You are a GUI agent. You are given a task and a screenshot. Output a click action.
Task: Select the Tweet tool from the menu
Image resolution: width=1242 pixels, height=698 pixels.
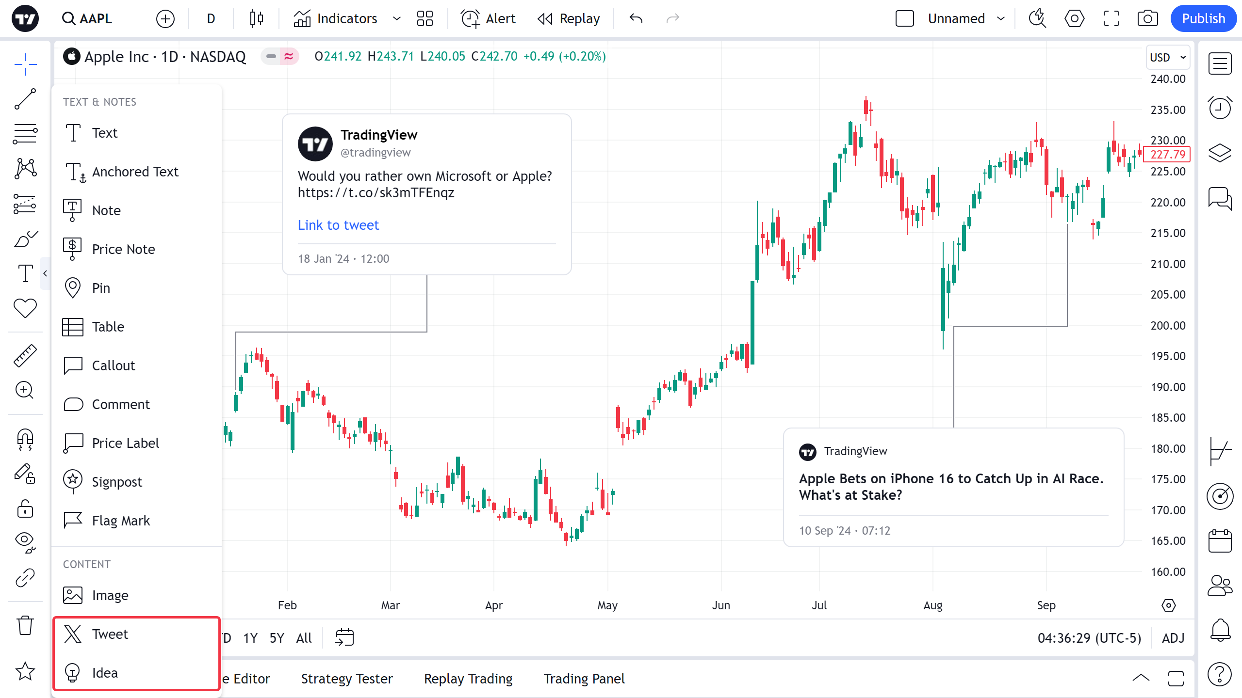110,634
